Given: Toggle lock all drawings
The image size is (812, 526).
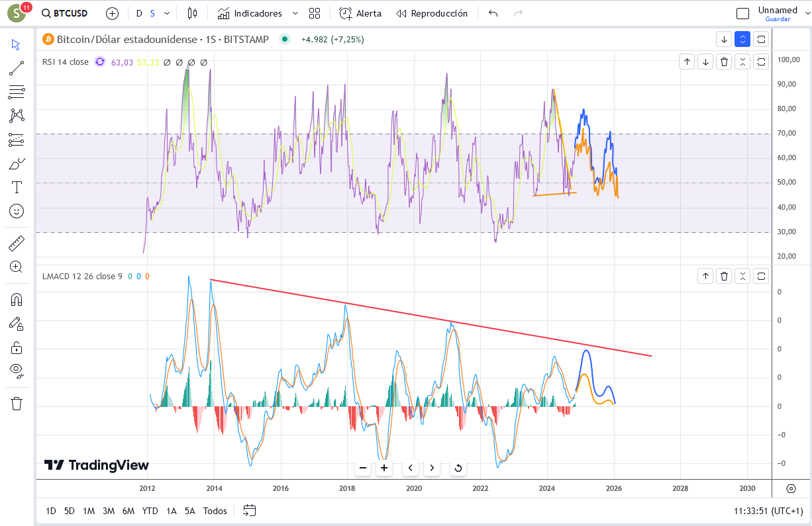Looking at the screenshot, I should [x=17, y=347].
